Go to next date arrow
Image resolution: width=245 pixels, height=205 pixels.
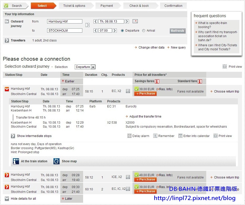coord(127,21)
